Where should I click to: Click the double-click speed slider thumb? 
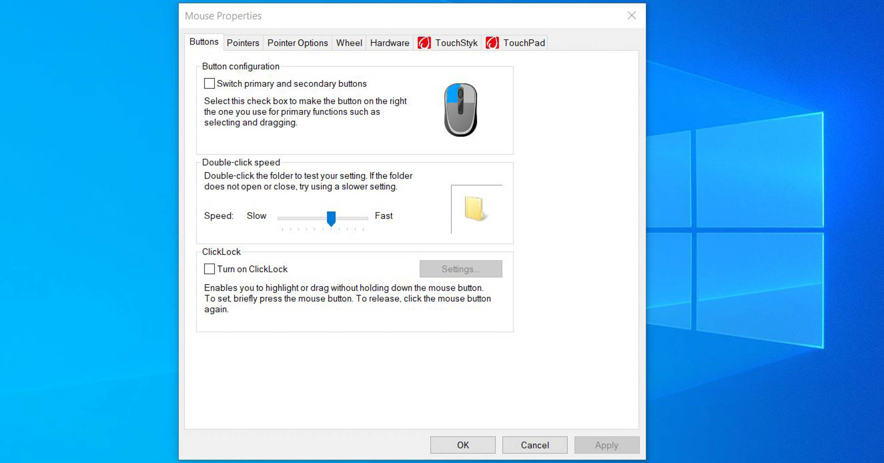[x=331, y=219]
